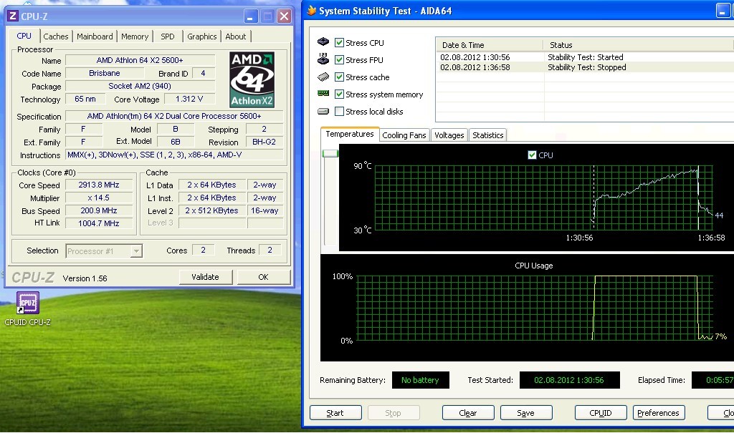This screenshot has height=433, width=734.
Task: Click the AMD Athlon 64 X2 logo
Action: click(252, 80)
